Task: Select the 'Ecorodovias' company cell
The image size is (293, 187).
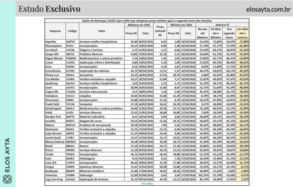Action: tap(55, 71)
